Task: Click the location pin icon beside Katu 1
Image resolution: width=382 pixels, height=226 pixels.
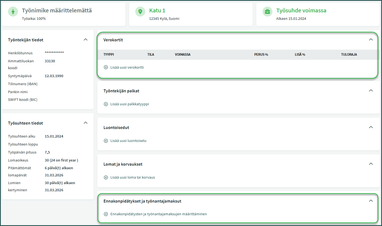Action: 140,12
